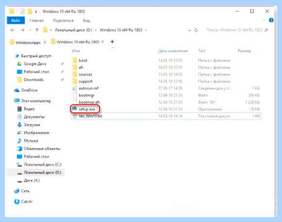
Task: Switch to the Главная ribbon tab
Action: coord(36,20)
